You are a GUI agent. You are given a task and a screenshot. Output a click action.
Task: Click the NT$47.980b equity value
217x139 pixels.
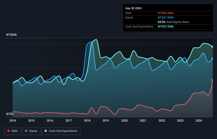click(x=166, y=17)
